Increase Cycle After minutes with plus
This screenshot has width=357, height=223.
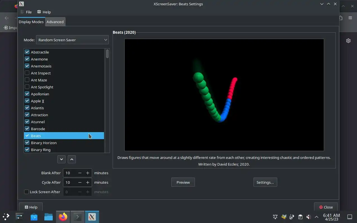point(88,182)
